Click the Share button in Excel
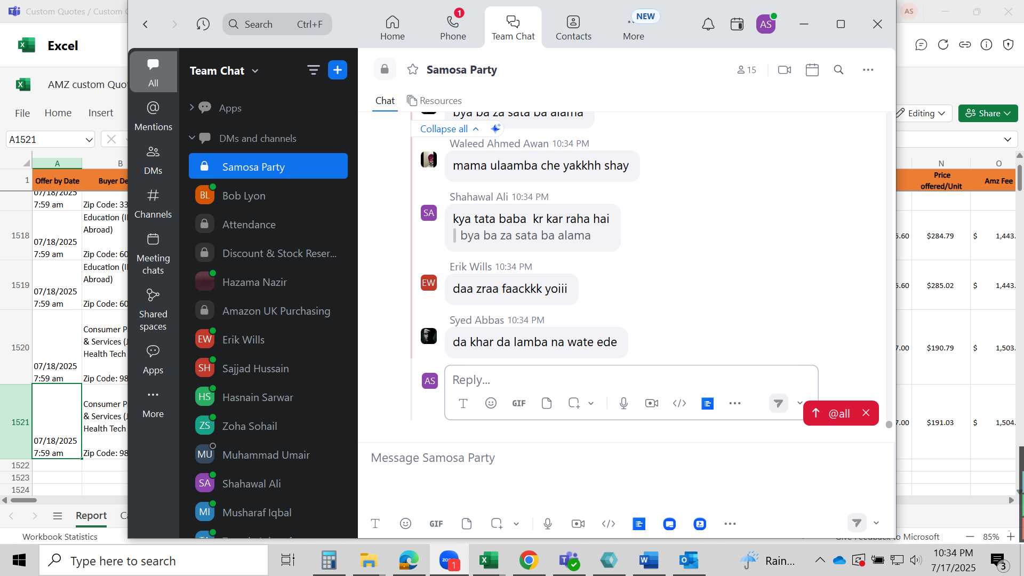Image resolution: width=1024 pixels, height=576 pixels. tap(988, 113)
